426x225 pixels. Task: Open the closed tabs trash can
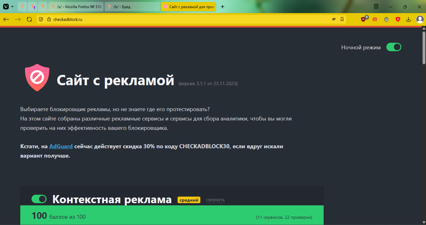[x=376, y=7]
